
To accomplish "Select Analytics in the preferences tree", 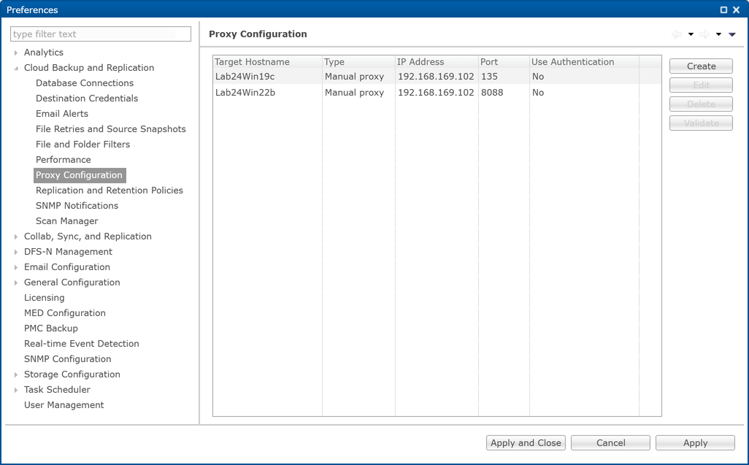I will (x=44, y=53).
